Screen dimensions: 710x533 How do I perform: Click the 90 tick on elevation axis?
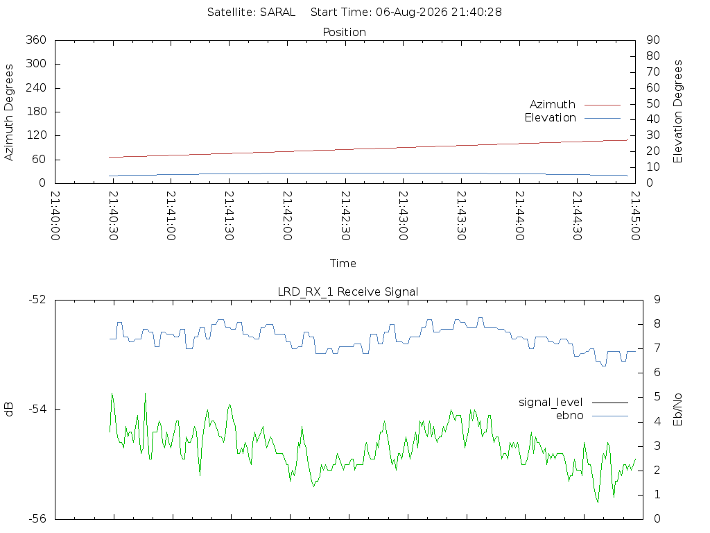tap(653, 40)
